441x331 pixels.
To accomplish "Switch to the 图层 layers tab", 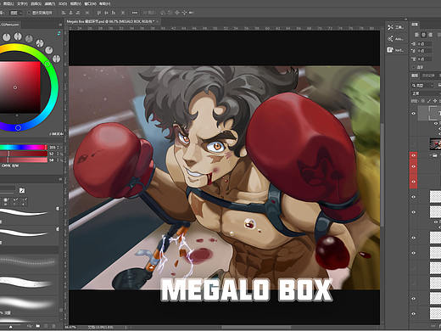I will click(x=415, y=76).
